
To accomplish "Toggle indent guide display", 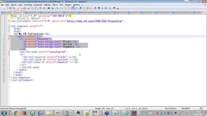I will point(81,8).
